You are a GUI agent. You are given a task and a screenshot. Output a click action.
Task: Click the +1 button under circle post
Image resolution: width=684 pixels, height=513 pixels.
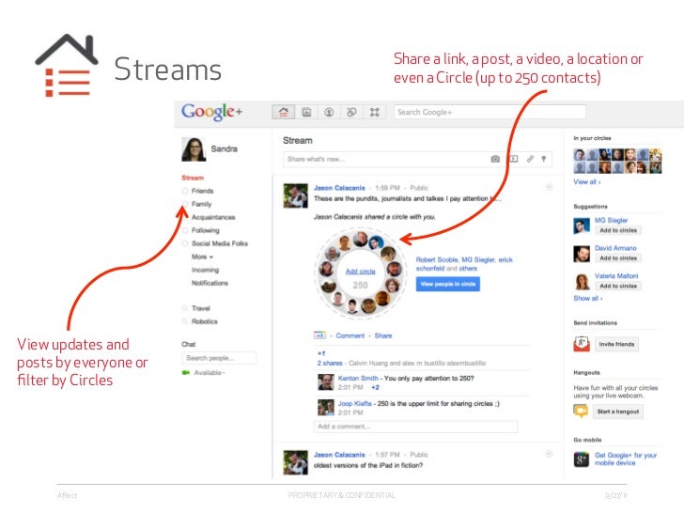(319, 335)
